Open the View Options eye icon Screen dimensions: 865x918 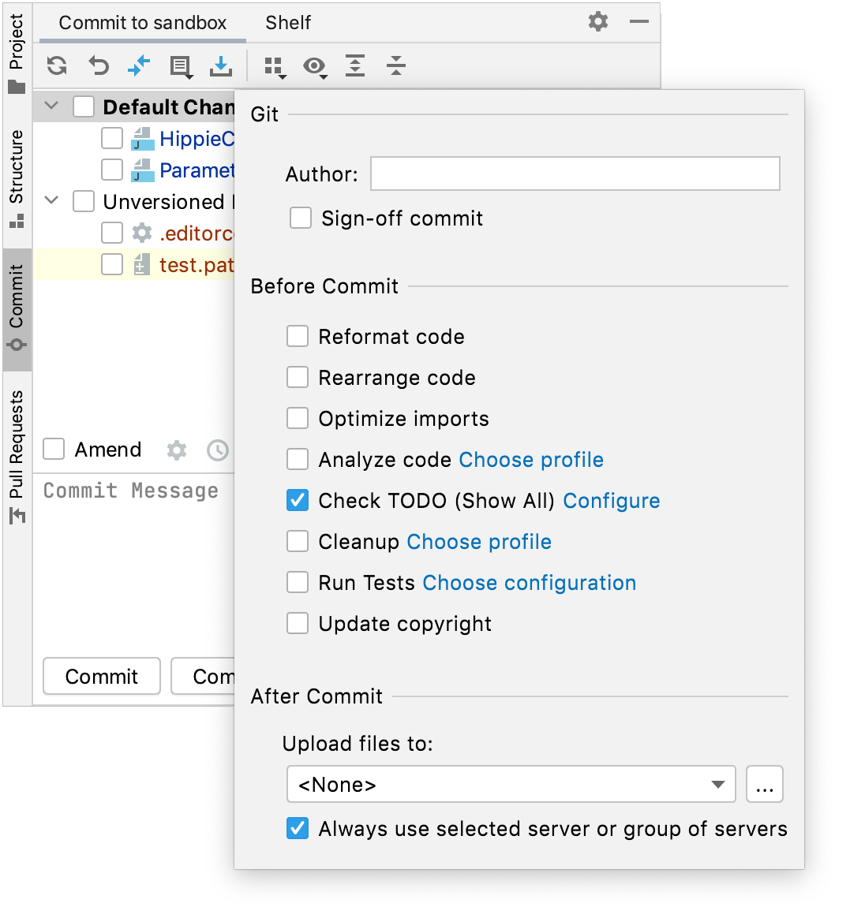(x=315, y=67)
